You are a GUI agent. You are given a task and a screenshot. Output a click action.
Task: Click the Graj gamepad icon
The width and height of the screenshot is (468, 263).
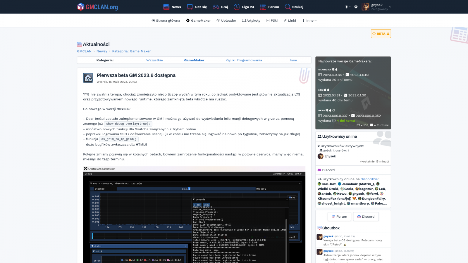point(216,7)
